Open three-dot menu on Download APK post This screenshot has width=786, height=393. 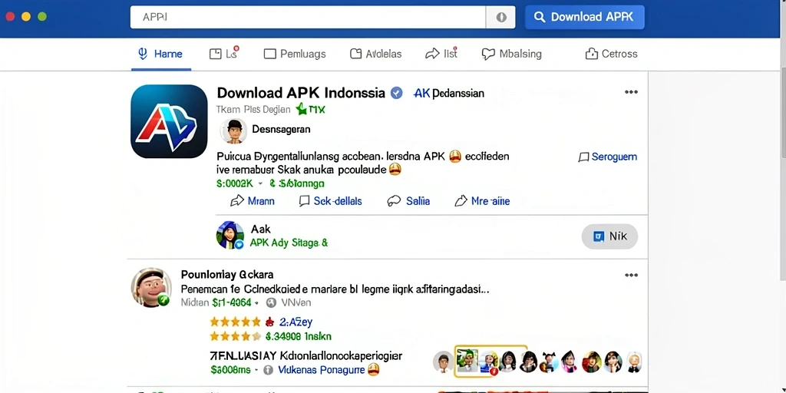click(631, 92)
